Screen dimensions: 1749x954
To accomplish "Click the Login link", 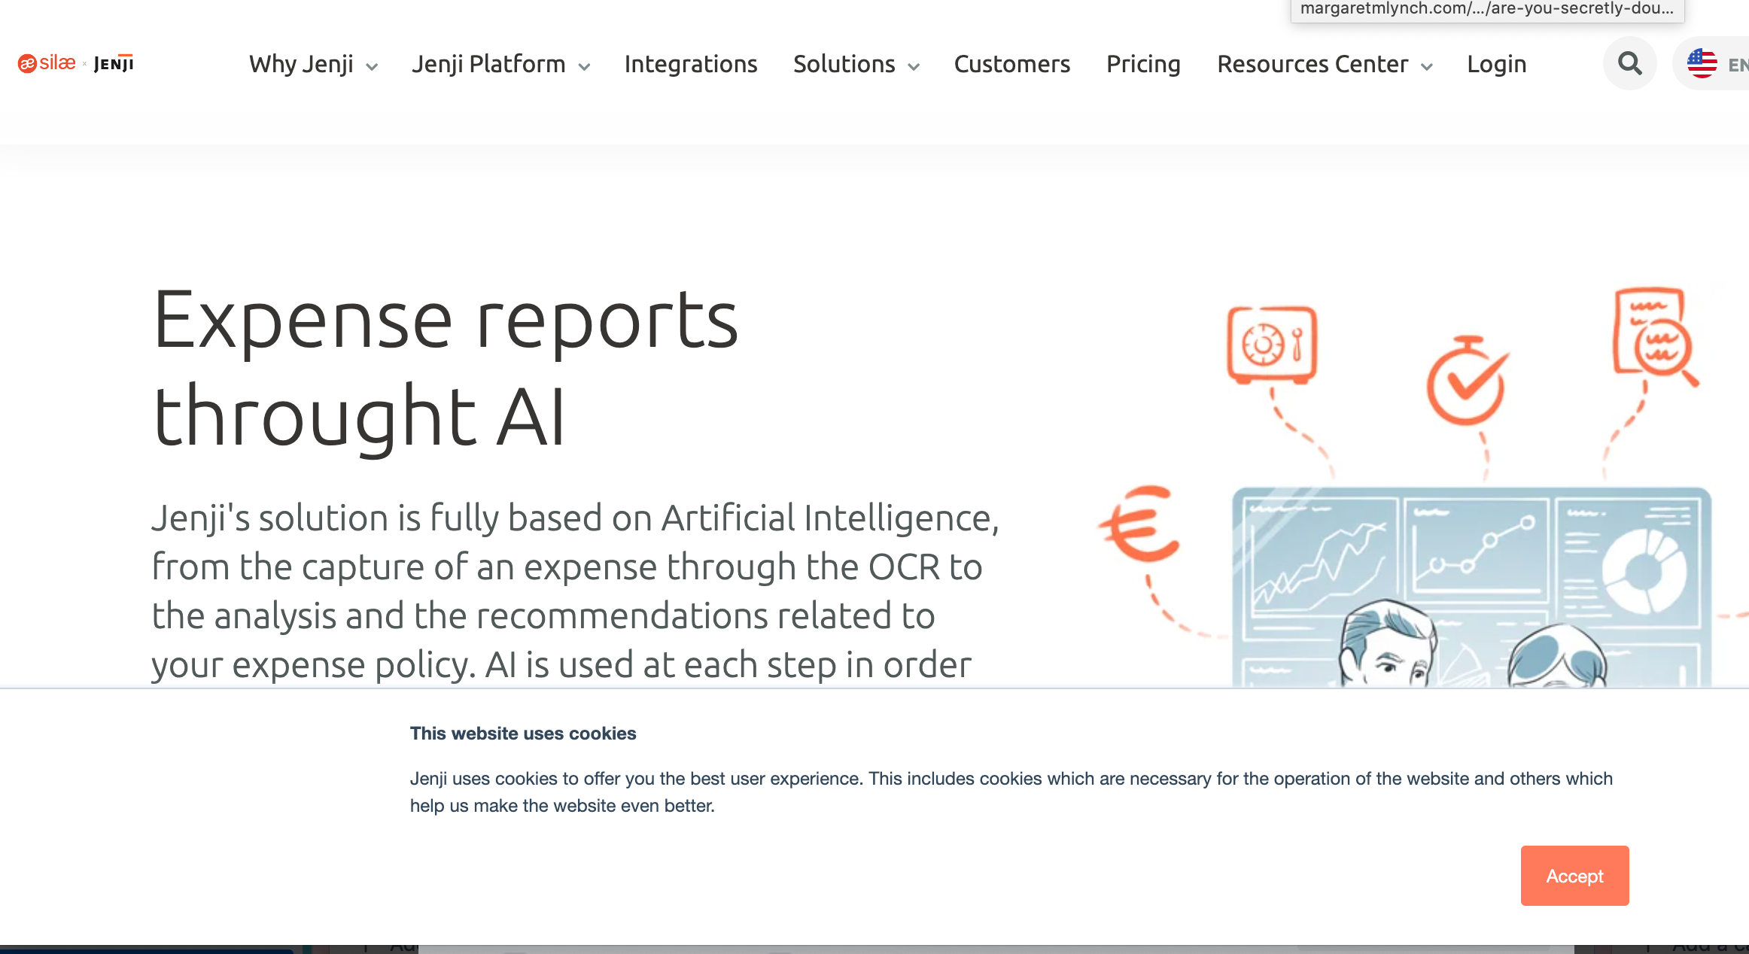I will tap(1496, 65).
